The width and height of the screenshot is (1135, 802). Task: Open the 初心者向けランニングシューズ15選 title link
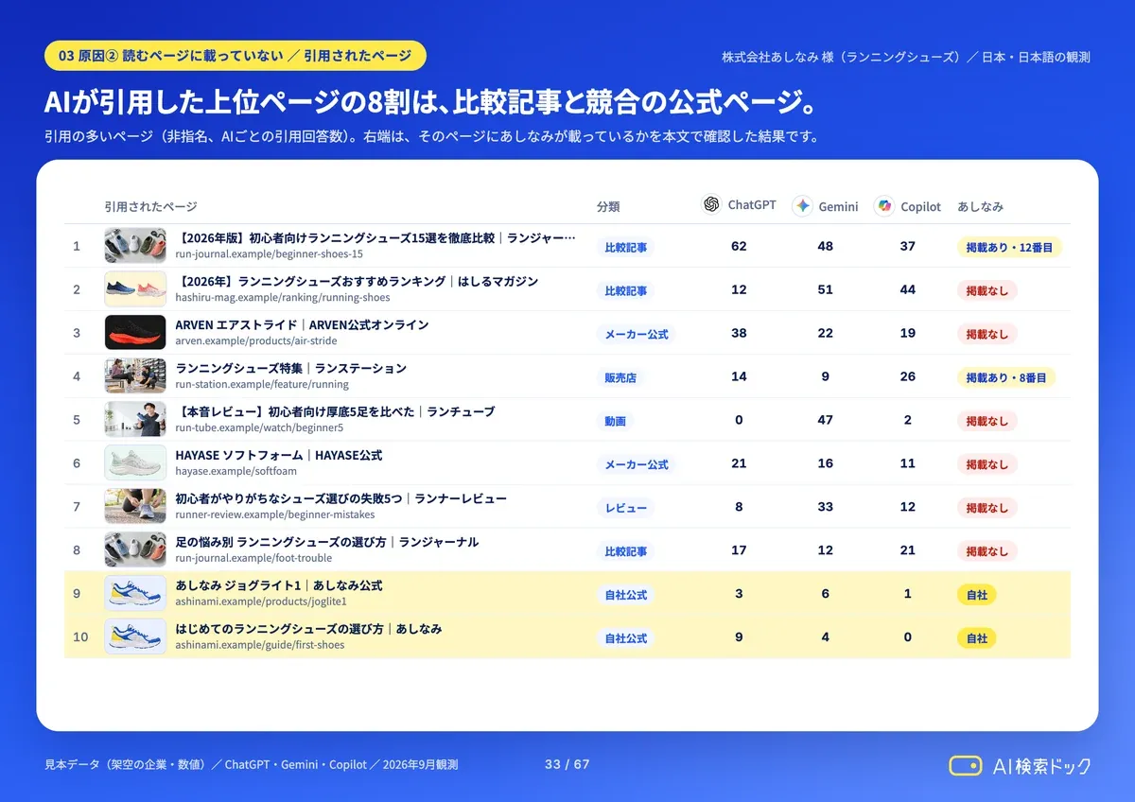pos(376,238)
